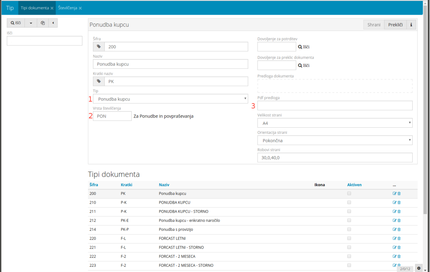430x272 pixels.
Task: Check Aktiven for row 210 PONUDBA KUPCU
Action: tap(349, 202)
